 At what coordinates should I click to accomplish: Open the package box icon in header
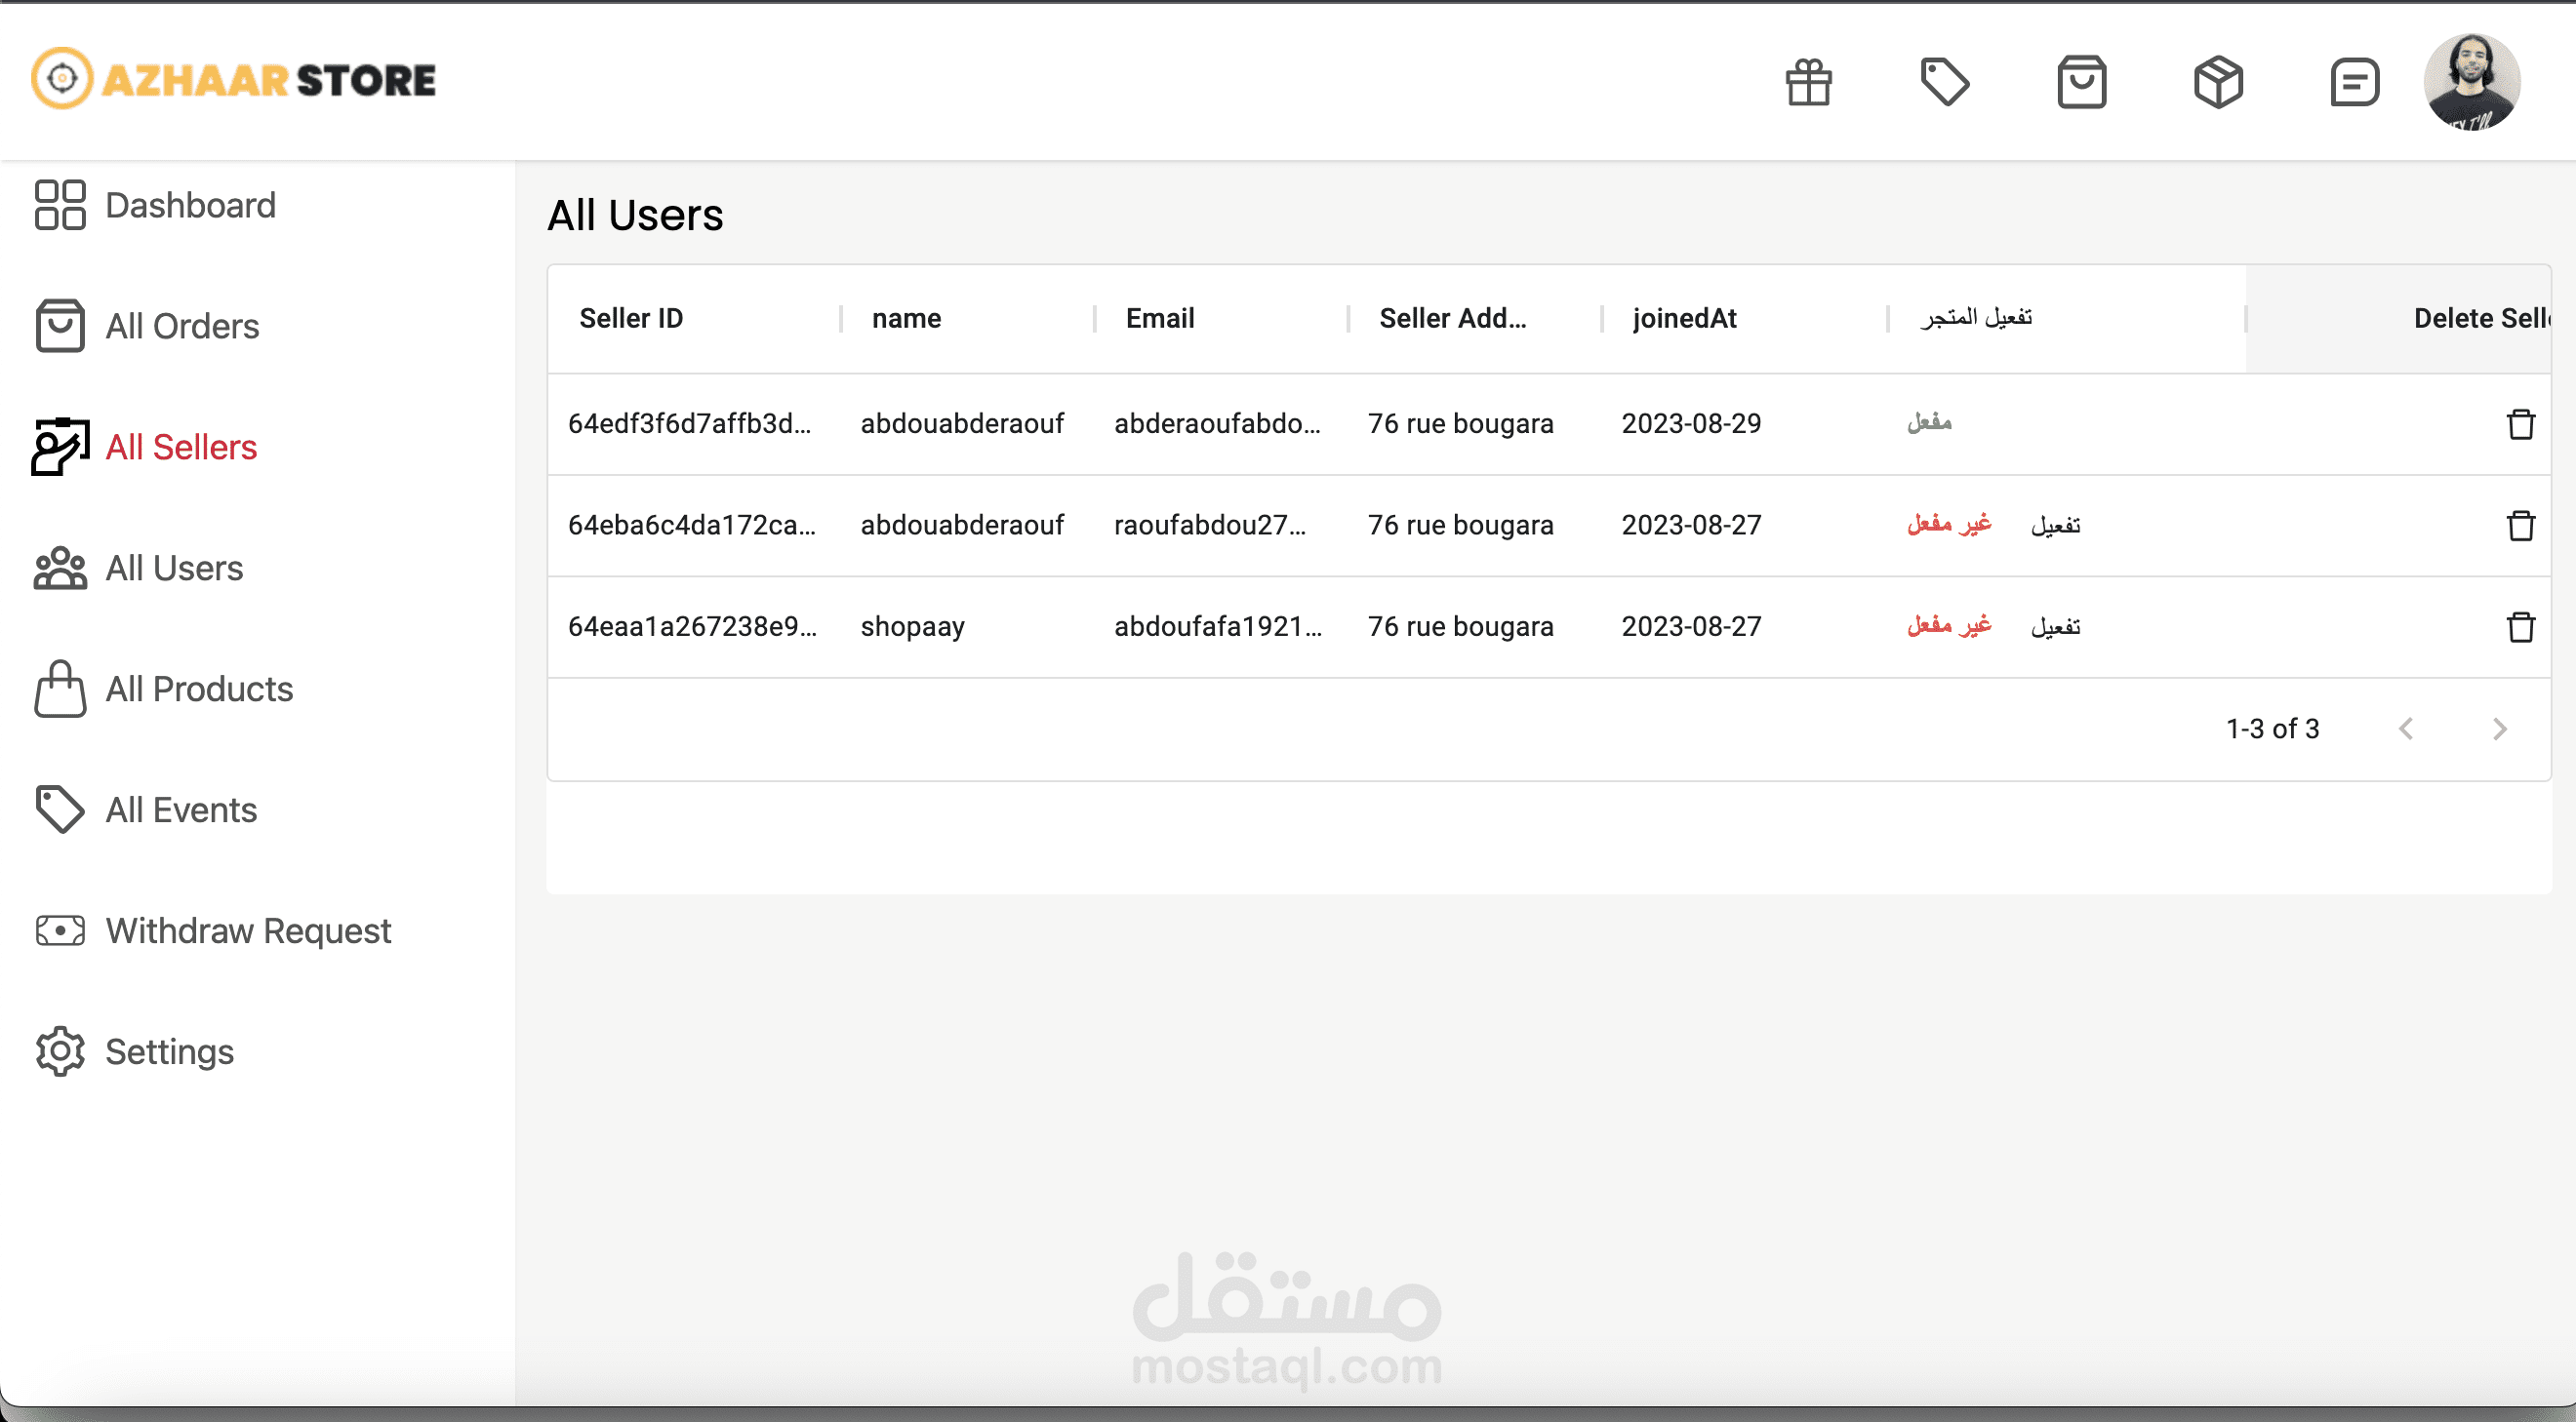click(2218, 82)
